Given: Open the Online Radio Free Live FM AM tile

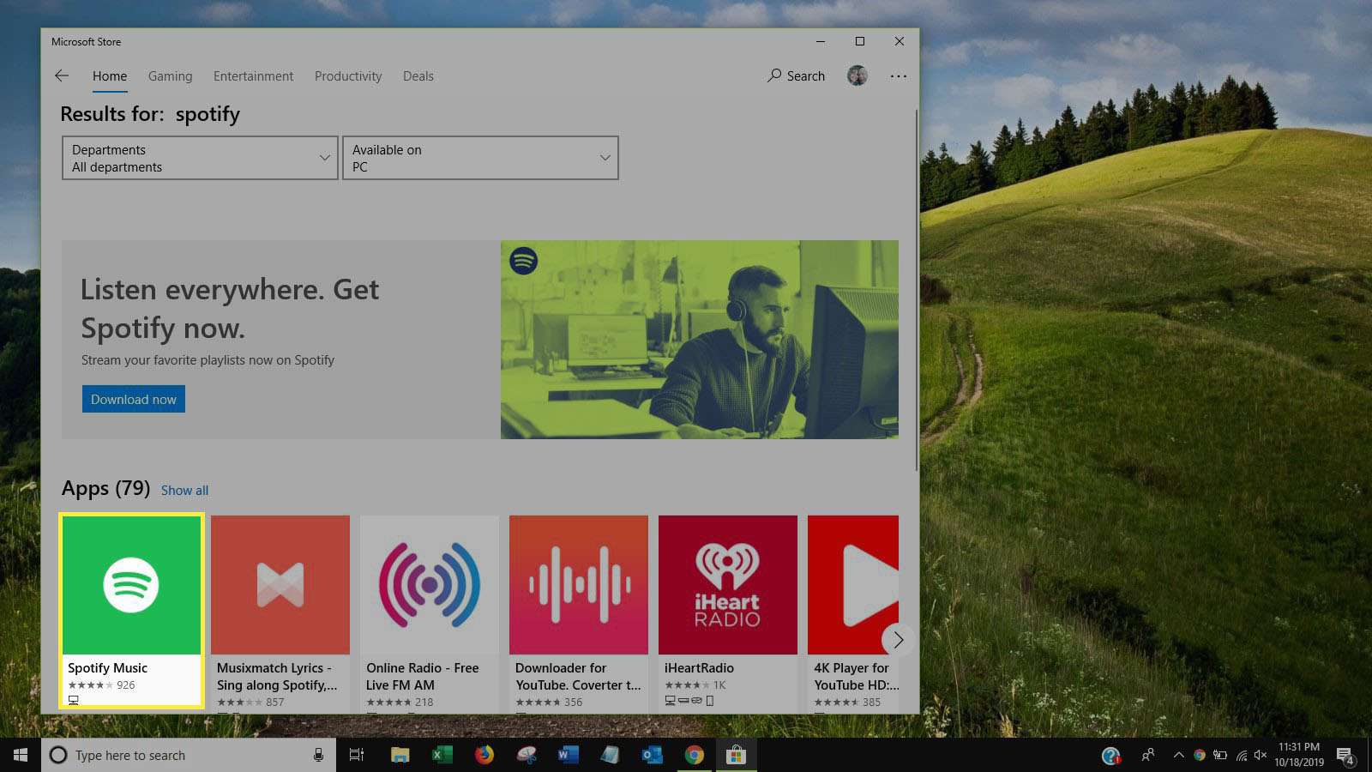Looking at the screenshot, I should (x=430, y=612).
